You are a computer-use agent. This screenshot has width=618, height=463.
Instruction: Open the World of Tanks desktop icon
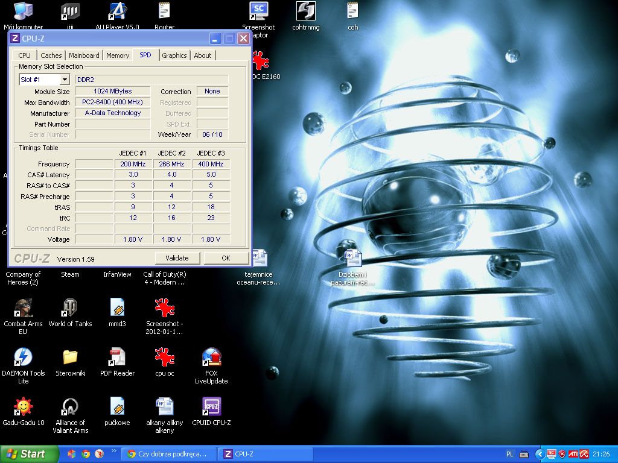pos(70,308)
